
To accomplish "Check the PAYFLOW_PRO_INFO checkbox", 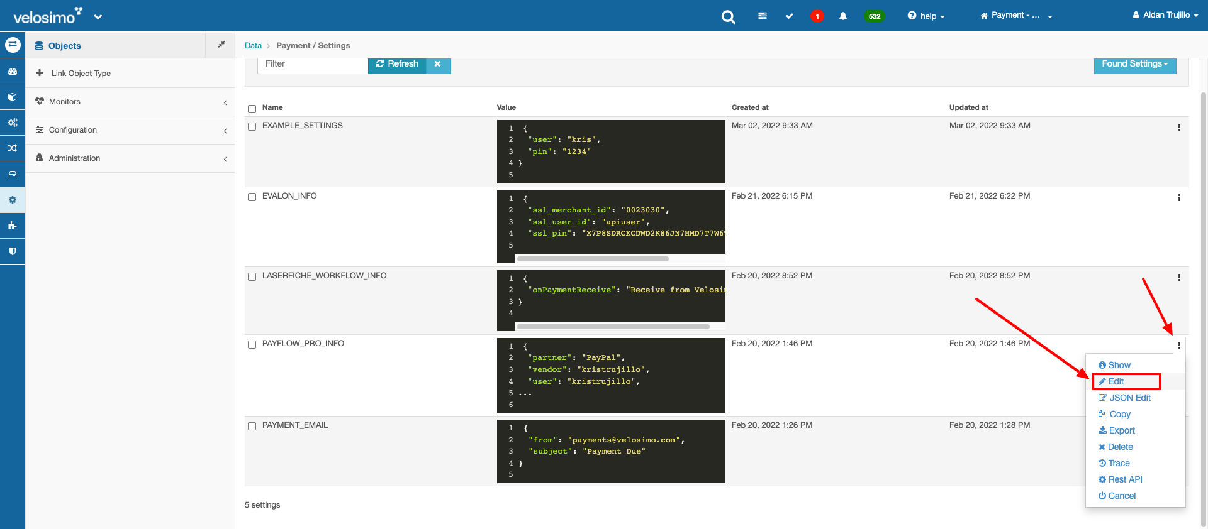I will click(252, 344).
